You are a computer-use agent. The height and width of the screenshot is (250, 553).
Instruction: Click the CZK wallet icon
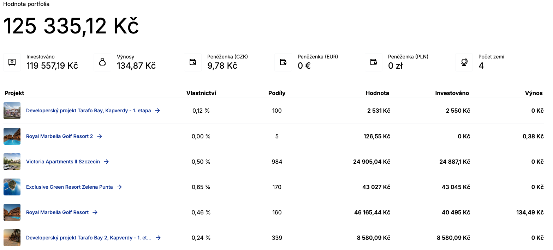(193, 62)
